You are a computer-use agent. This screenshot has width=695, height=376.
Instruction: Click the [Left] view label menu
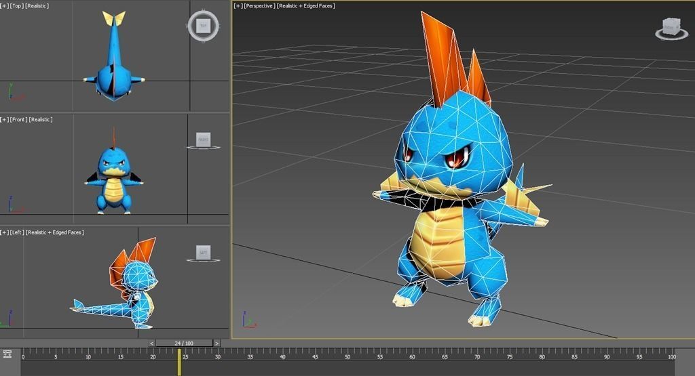click(x=18, y=232)
